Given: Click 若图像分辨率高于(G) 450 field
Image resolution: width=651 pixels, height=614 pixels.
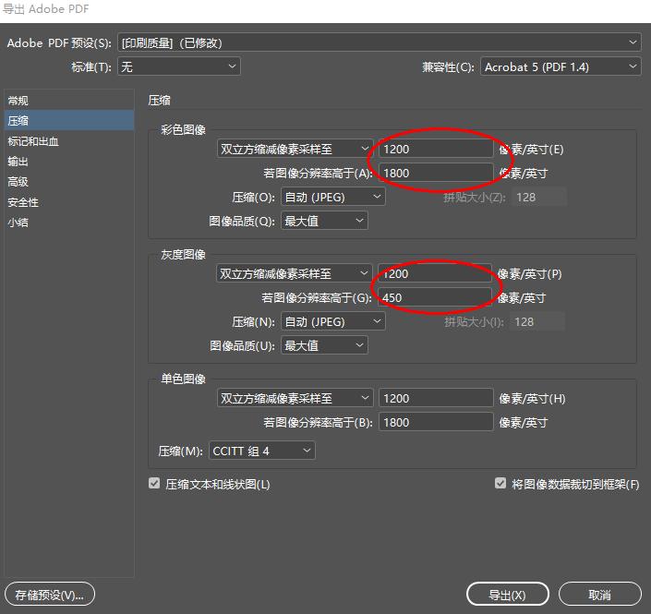Looking at the screenshot, I should 435,297.
